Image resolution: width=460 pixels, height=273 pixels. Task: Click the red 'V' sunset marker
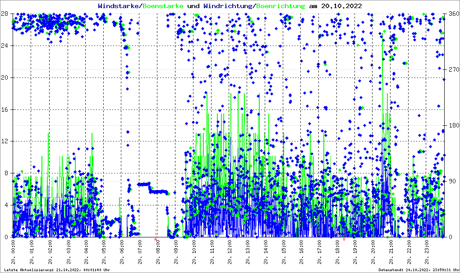344,239
